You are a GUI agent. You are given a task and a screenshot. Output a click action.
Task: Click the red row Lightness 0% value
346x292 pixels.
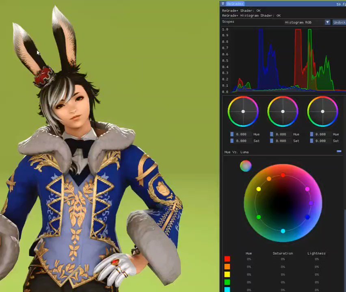[317, 259]
